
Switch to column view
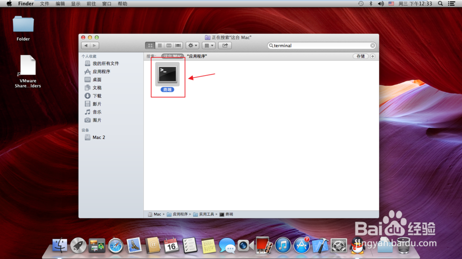point(169,46)
